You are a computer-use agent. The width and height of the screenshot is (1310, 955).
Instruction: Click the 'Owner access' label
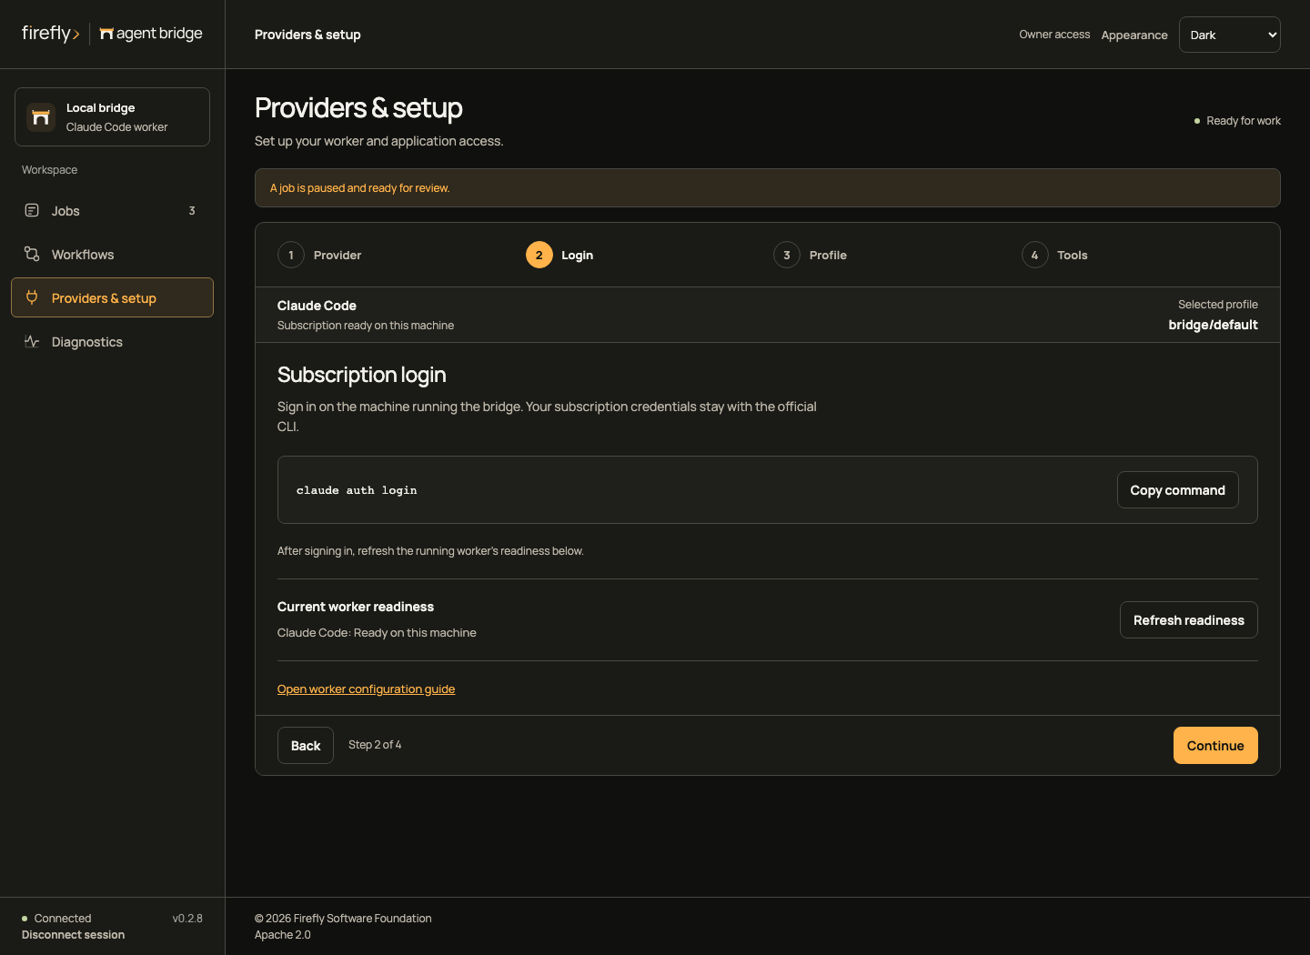click(x=1054, y=35)
